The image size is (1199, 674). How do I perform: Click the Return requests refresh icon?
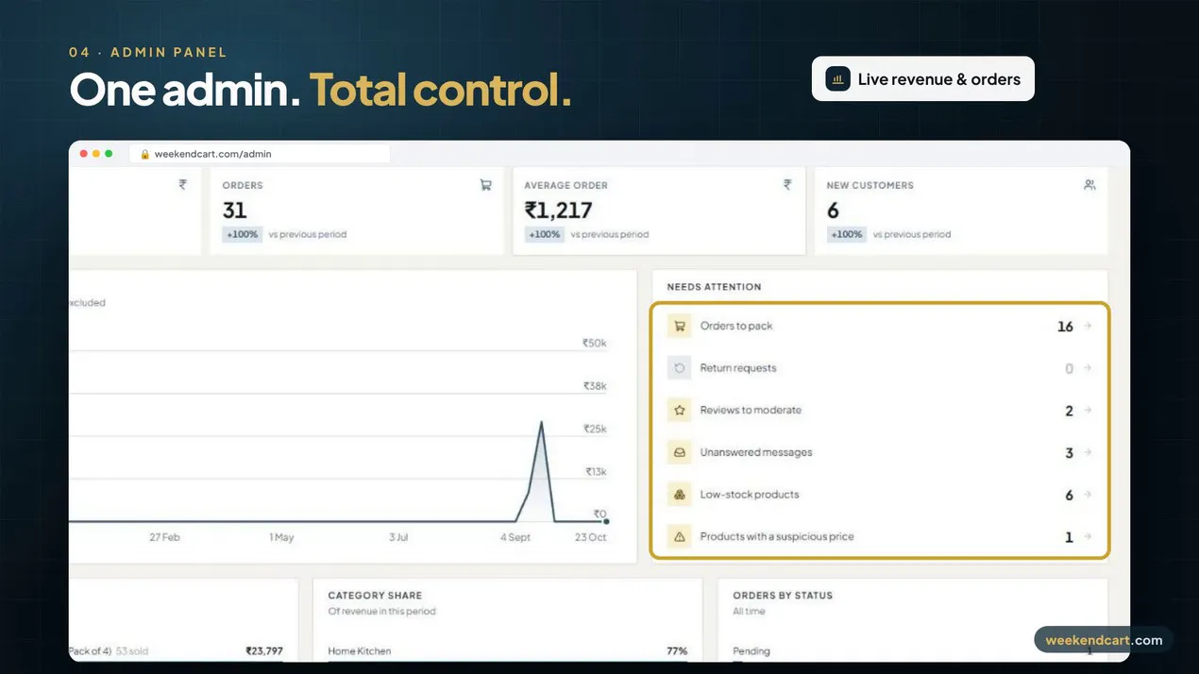point(679,368)
